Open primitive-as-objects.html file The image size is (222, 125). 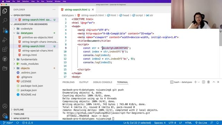(37, 37)
